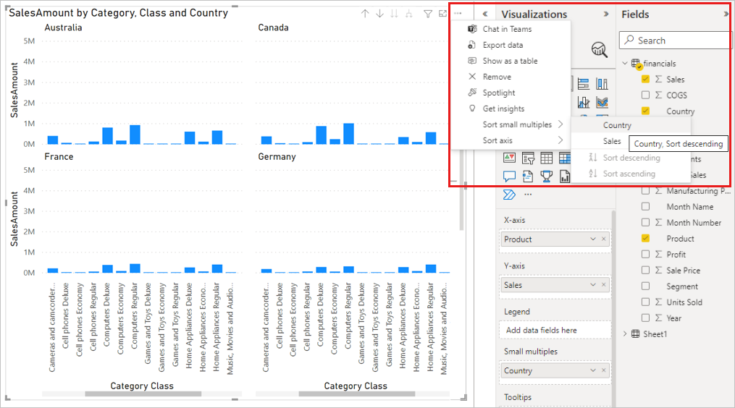
Task: Open Small multiples Country field dropdown
Action: coord(593,370)
